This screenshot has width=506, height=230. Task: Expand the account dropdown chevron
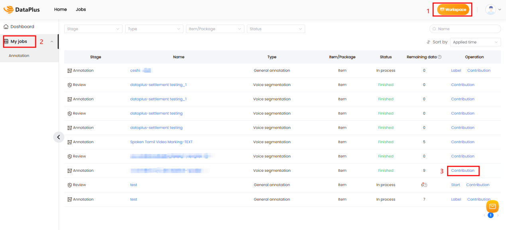[x=500, y=10]
